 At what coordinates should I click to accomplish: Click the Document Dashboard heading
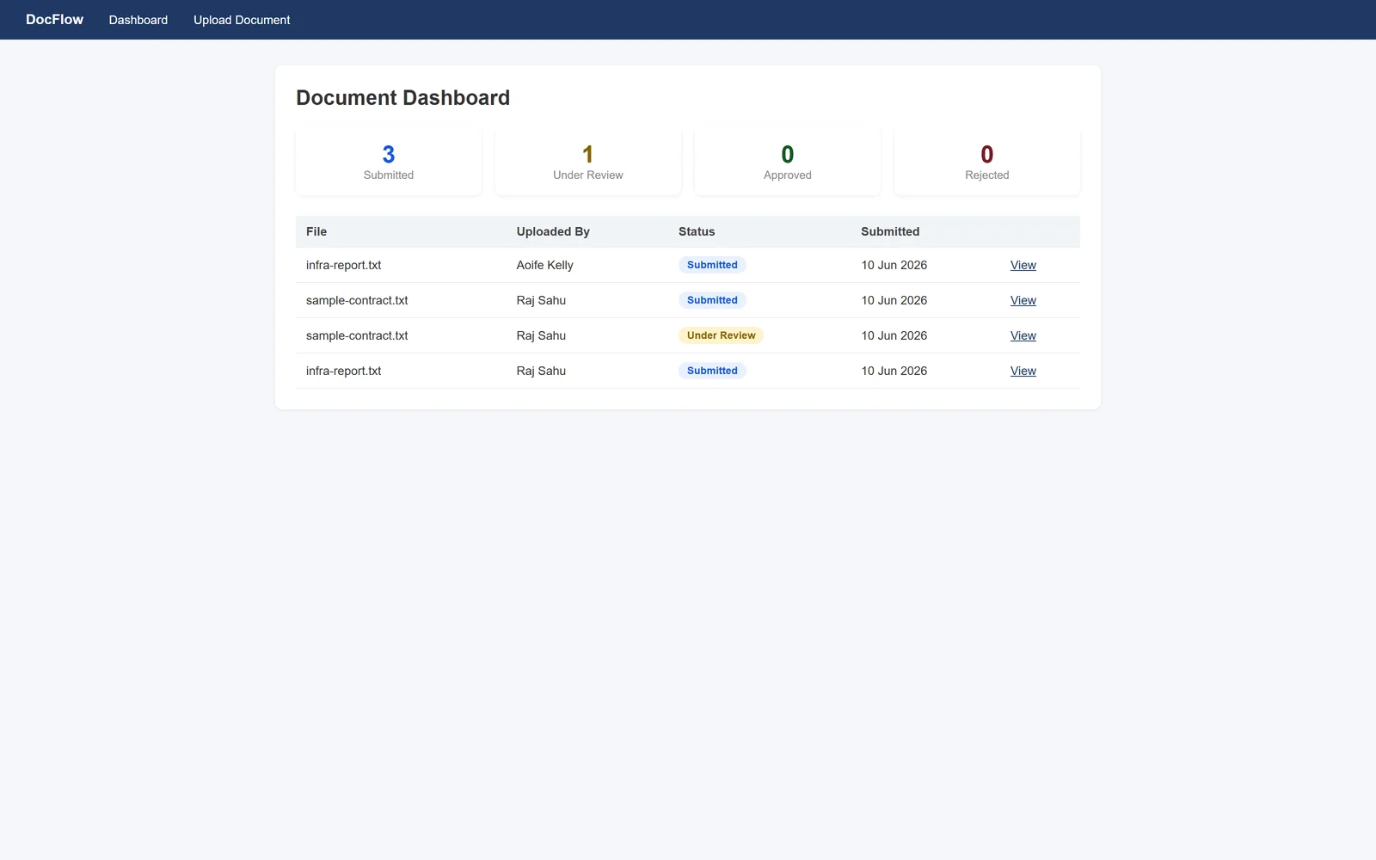tap(402, 98)
